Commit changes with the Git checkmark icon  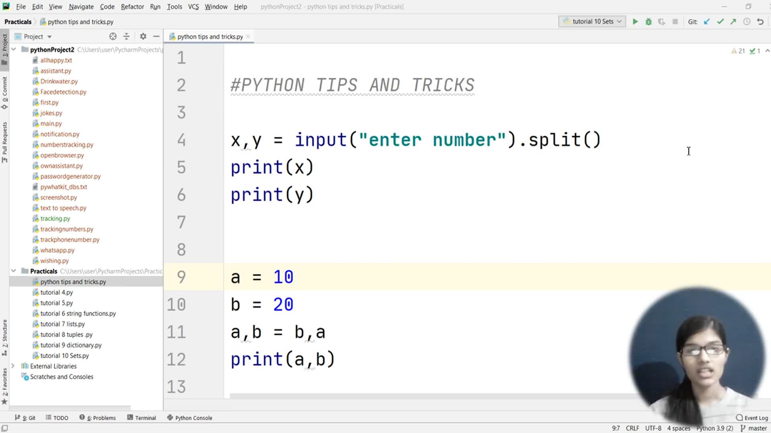pos(720,22)
